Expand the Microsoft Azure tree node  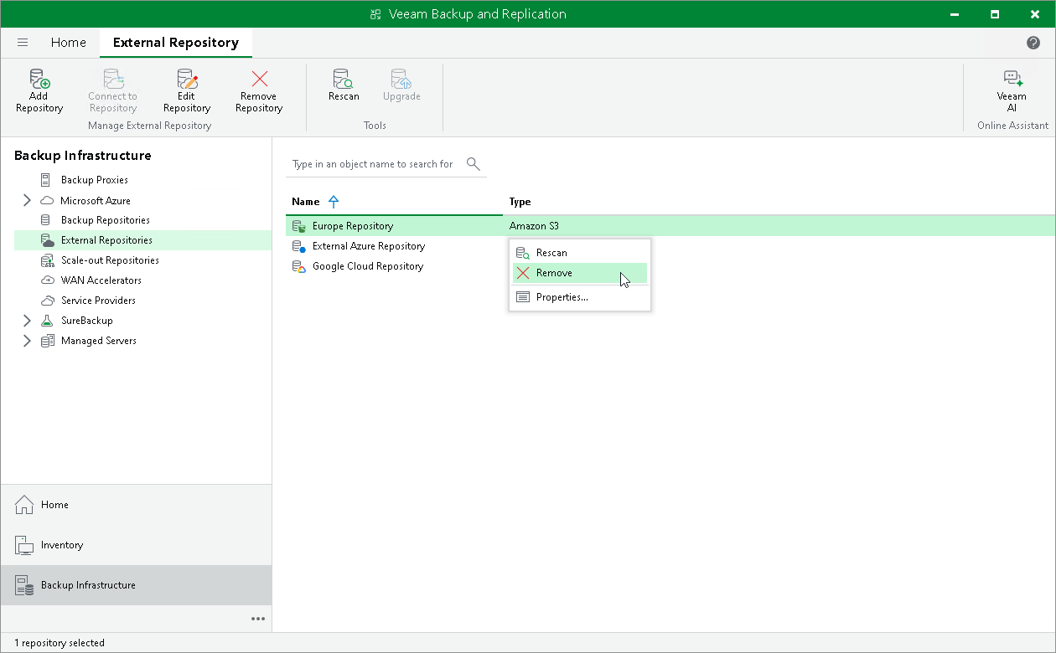(x=27, y=201)
